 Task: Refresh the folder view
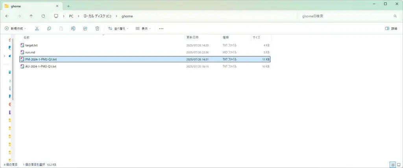[43, 16]
